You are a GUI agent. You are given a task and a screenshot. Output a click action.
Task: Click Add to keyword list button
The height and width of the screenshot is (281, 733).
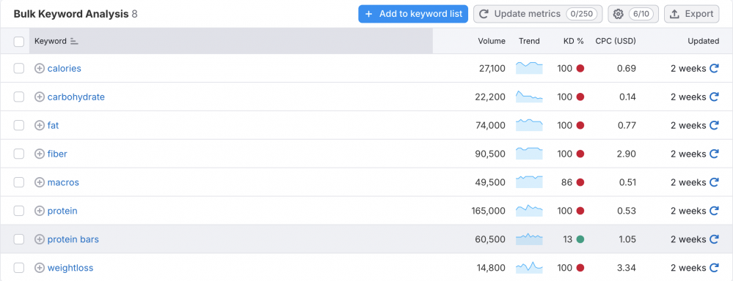[x=413, y=14]
